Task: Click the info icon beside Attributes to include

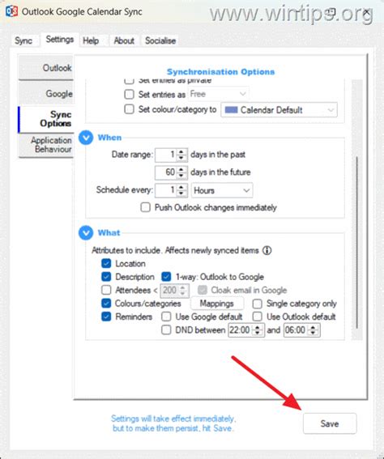Action: click(x=267, y=251)
